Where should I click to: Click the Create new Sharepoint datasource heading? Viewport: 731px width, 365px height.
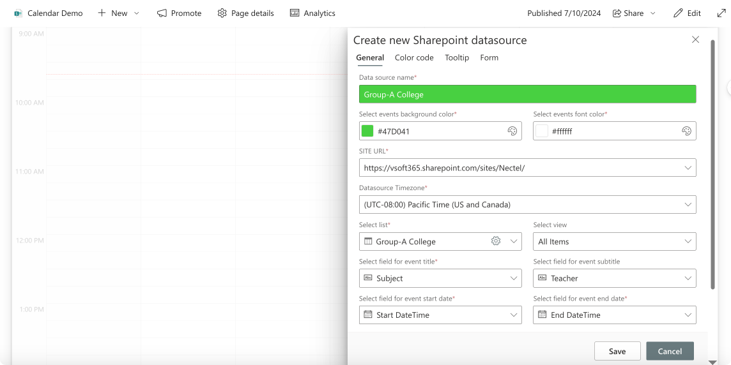tap(440, 40)
